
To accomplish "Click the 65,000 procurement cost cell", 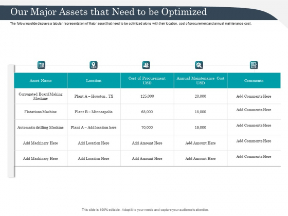I will [x=147, y=112].
